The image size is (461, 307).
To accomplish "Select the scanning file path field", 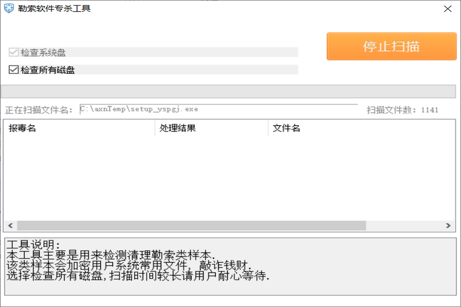I will (213, 108).
